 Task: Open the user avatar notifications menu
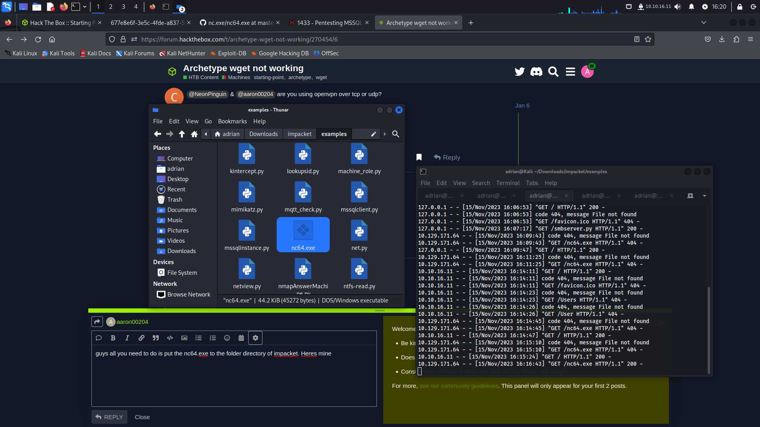[587, 72]
